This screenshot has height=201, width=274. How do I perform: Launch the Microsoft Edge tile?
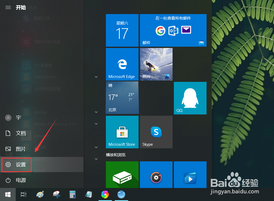pos(122,64)
